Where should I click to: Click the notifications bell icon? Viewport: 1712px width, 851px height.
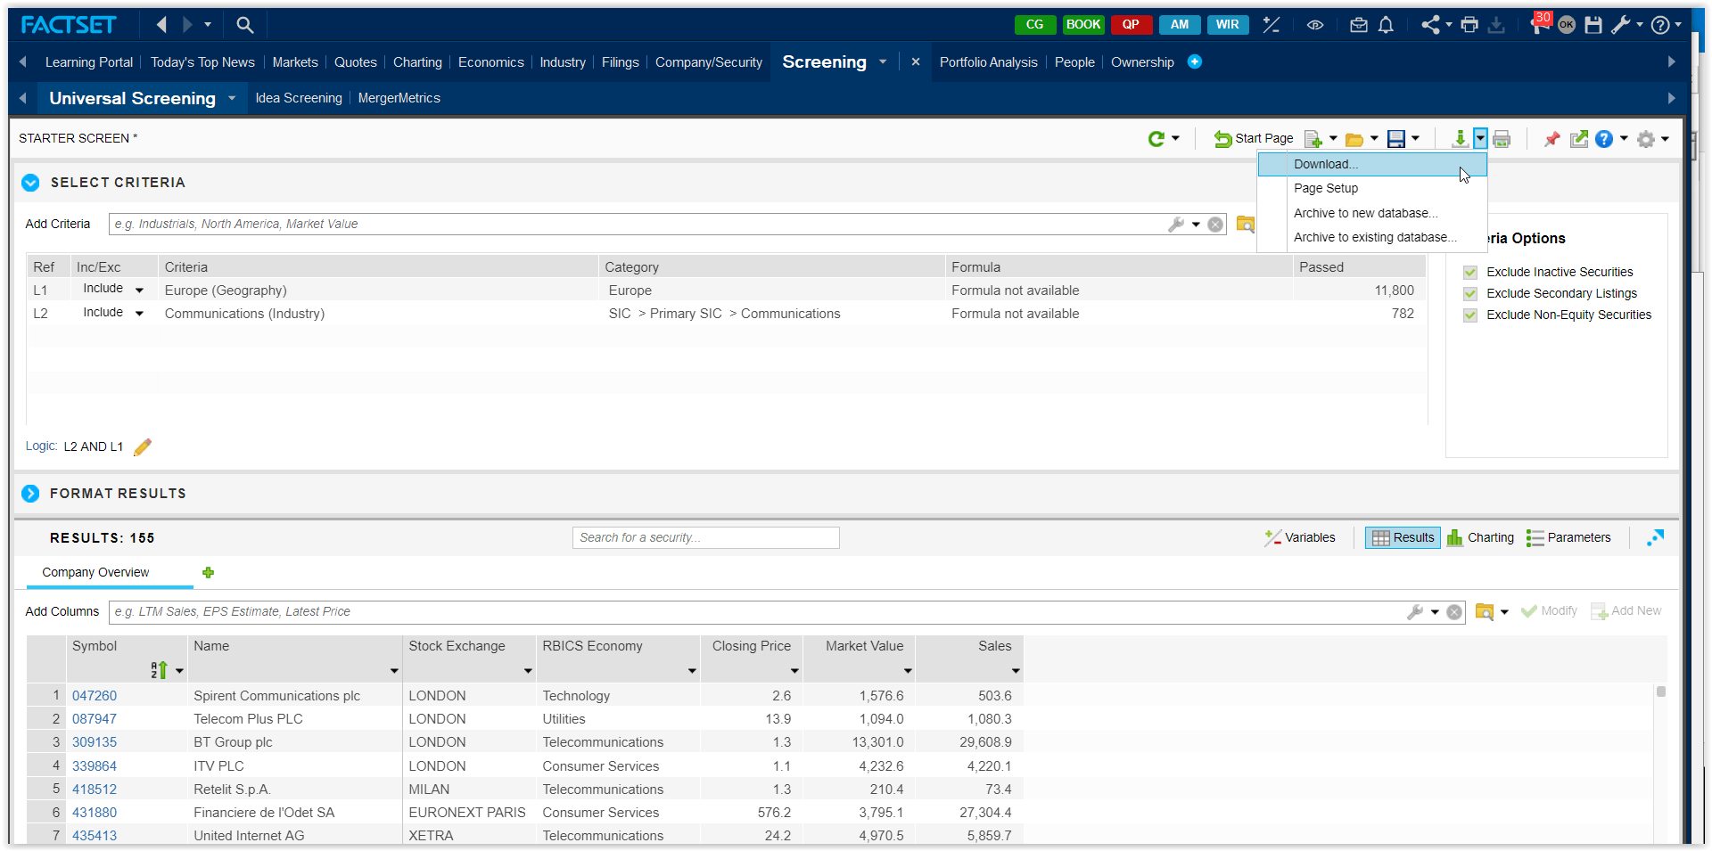click(x=1386, y=25)
